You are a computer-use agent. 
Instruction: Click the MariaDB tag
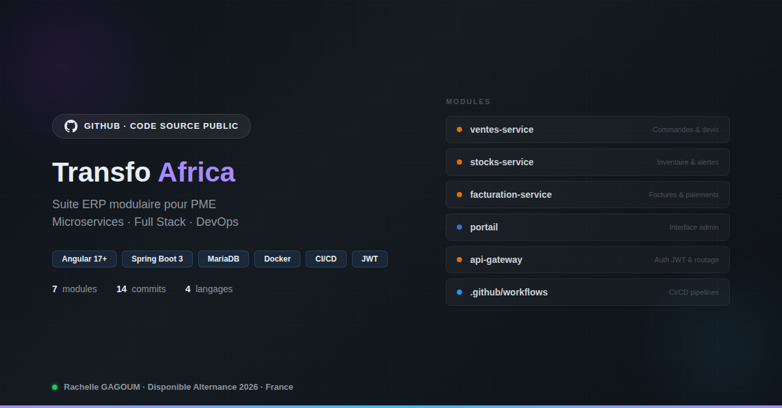point(224,259)
